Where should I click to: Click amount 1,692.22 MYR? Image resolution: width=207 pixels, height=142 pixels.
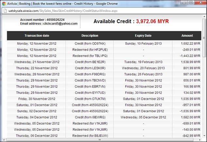(x=190, y=43)
